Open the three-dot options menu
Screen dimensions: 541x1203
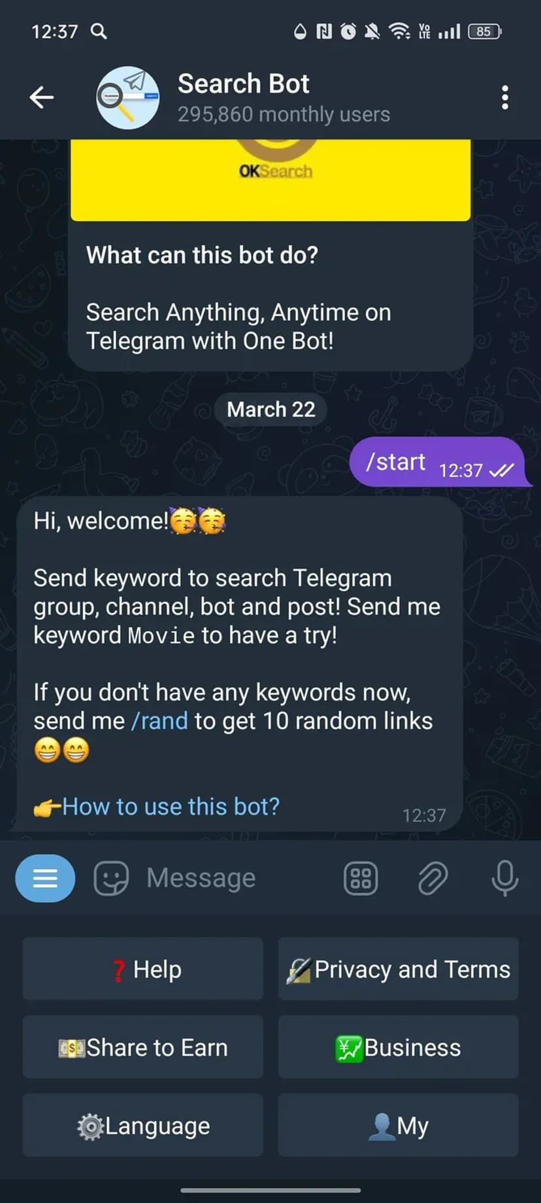coord(504,97)
